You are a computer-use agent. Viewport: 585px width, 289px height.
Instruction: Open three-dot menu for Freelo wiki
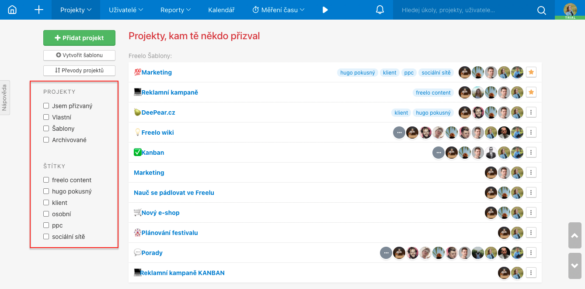531,133
